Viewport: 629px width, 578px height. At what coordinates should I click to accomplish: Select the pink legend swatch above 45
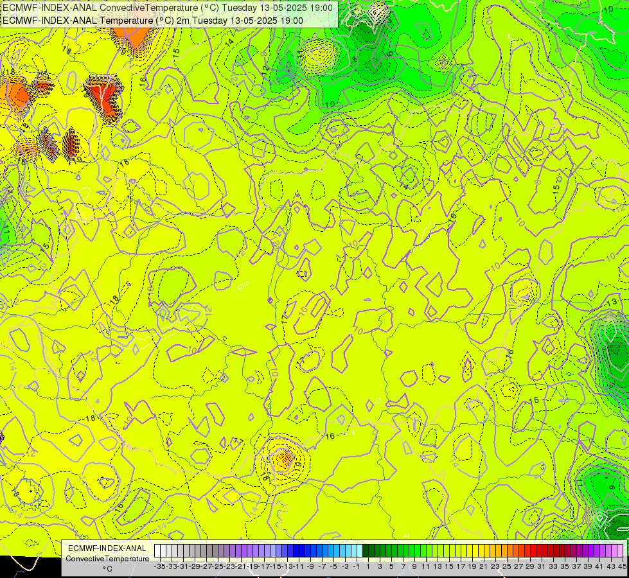(620, 551)
